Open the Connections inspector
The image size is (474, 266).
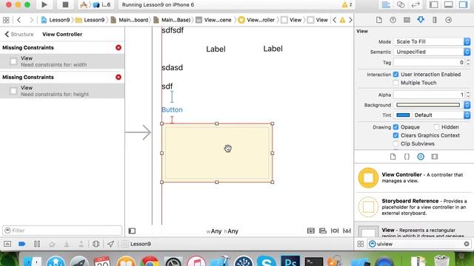click(x=448, y=20)
